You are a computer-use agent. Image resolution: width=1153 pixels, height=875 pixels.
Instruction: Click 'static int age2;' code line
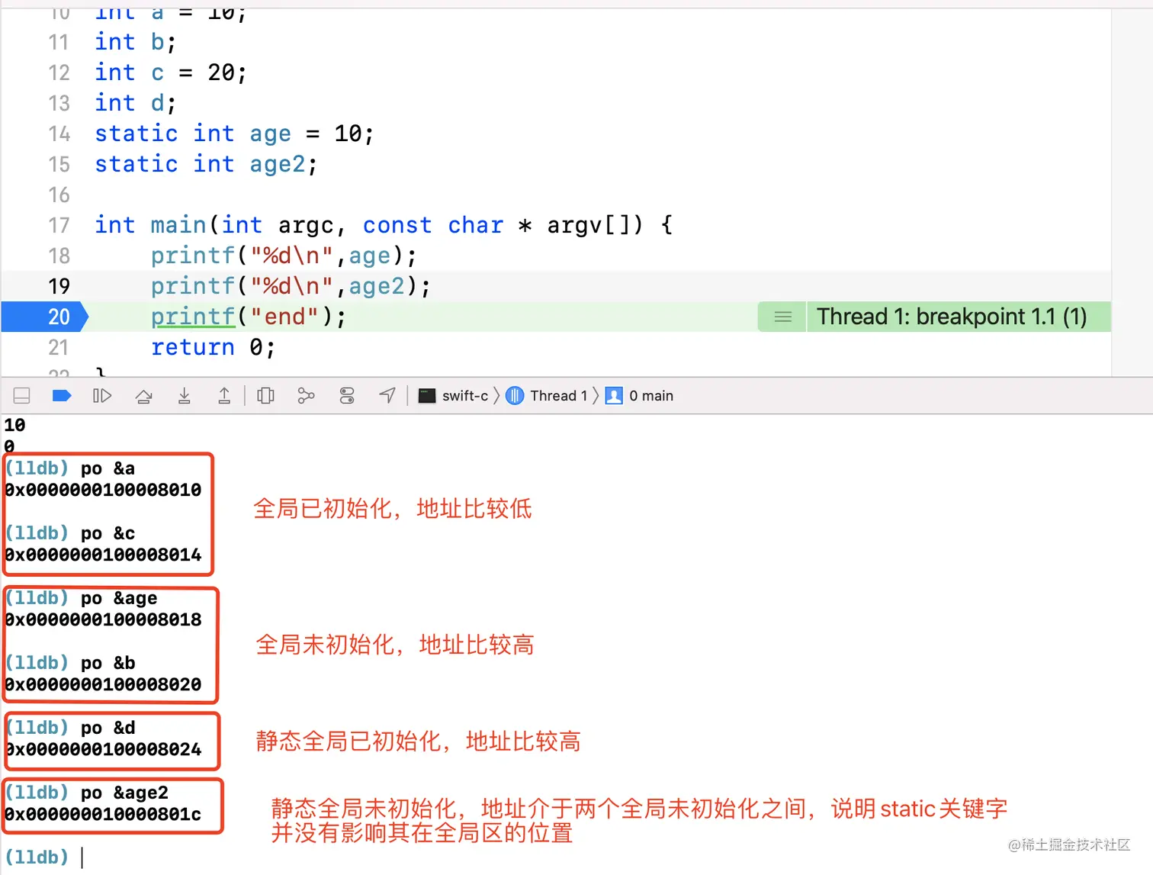(206, 164)
